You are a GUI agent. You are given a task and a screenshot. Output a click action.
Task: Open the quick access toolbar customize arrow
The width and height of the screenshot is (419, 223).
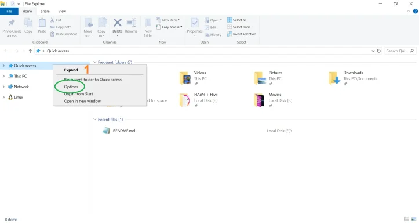[x=19, y=4]
